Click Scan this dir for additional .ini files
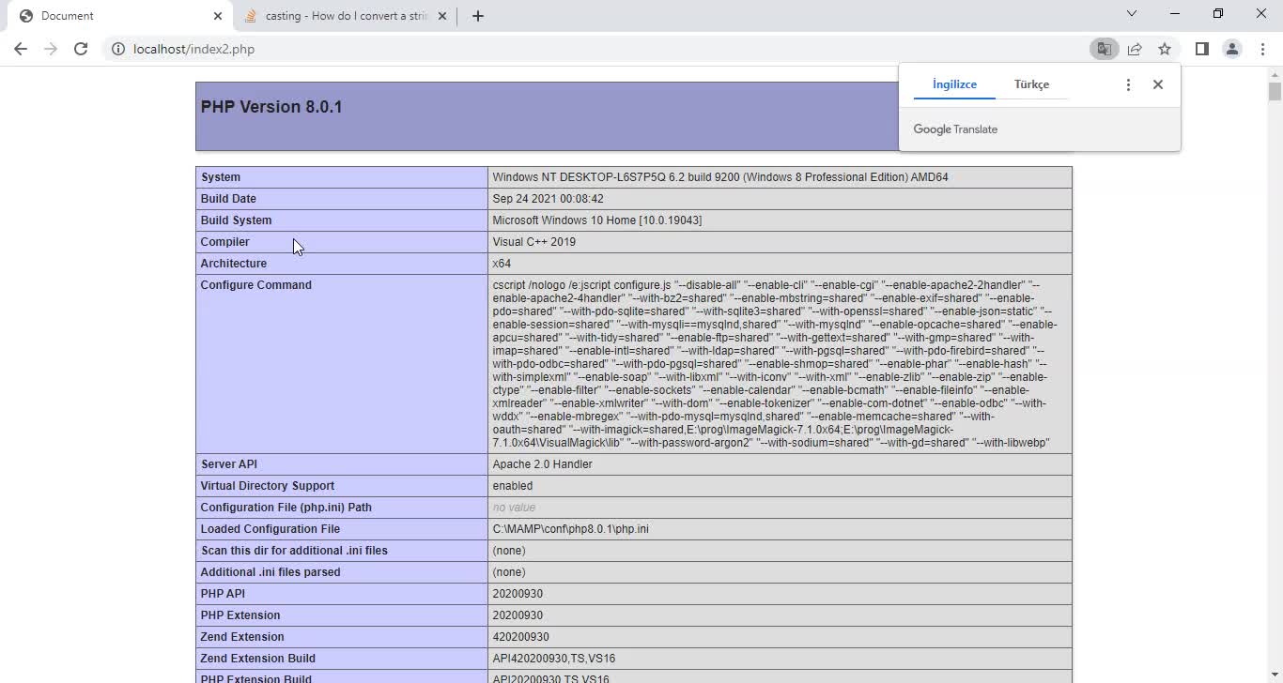1283x683 pixels. click(294, 551)
